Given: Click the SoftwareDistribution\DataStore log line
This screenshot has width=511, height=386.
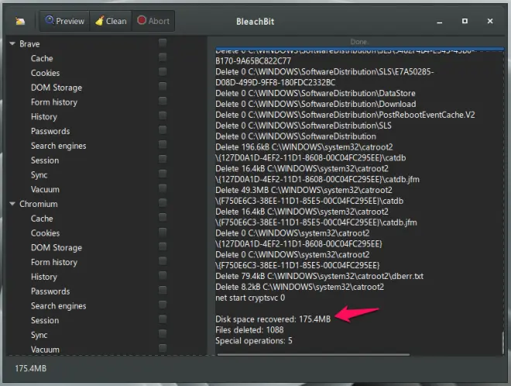Looking at the screenshot, I should point(315,93).
